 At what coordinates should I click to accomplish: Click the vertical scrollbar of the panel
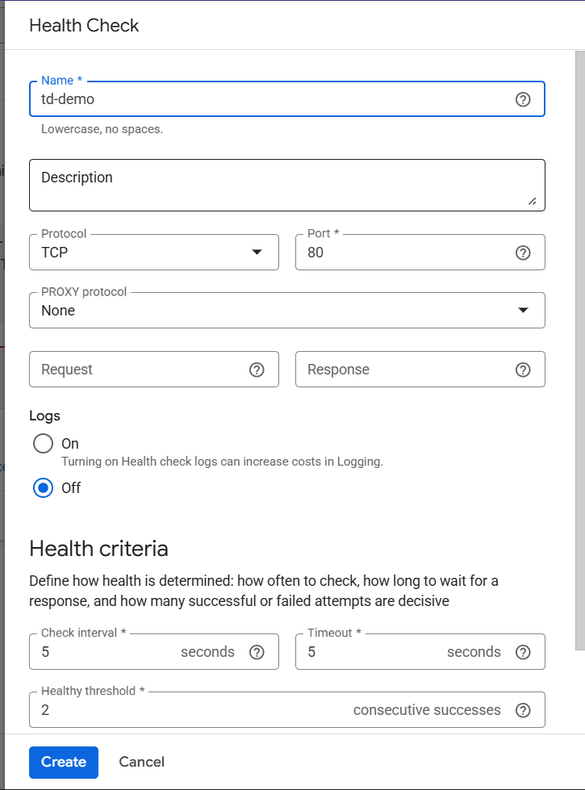579,347
